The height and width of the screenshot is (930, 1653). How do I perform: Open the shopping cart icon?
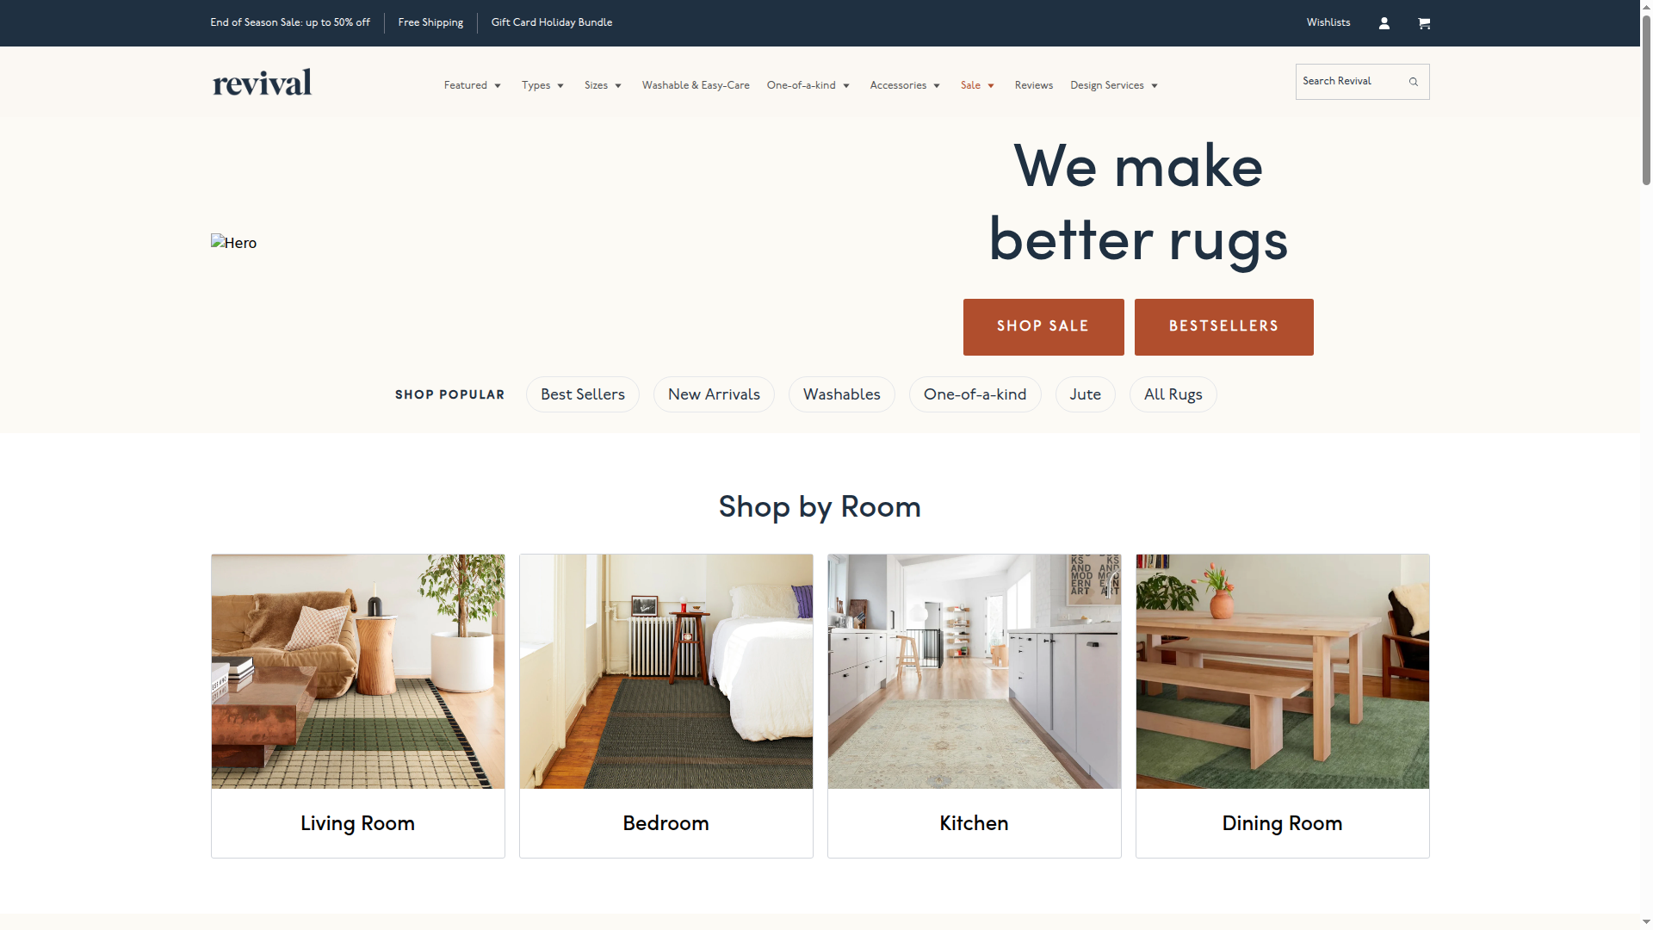1424,23
